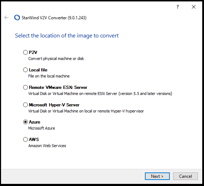Click the ESXi 'version 5.5 and later' description

100,94
